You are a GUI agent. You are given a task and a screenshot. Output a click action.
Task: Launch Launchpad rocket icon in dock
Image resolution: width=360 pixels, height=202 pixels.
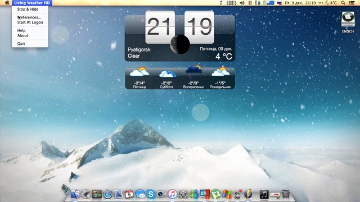tap(86, 194)
